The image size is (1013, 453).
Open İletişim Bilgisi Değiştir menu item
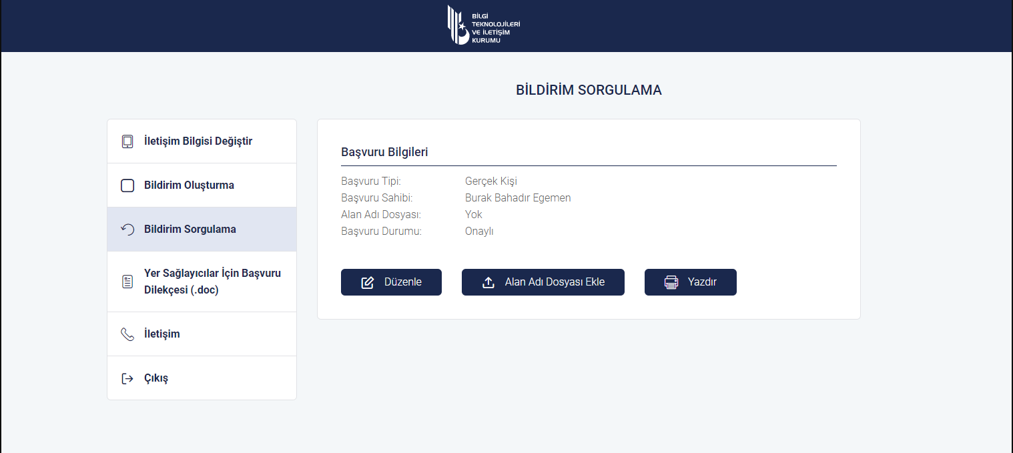pyautogui.click(x=202, y=141)
